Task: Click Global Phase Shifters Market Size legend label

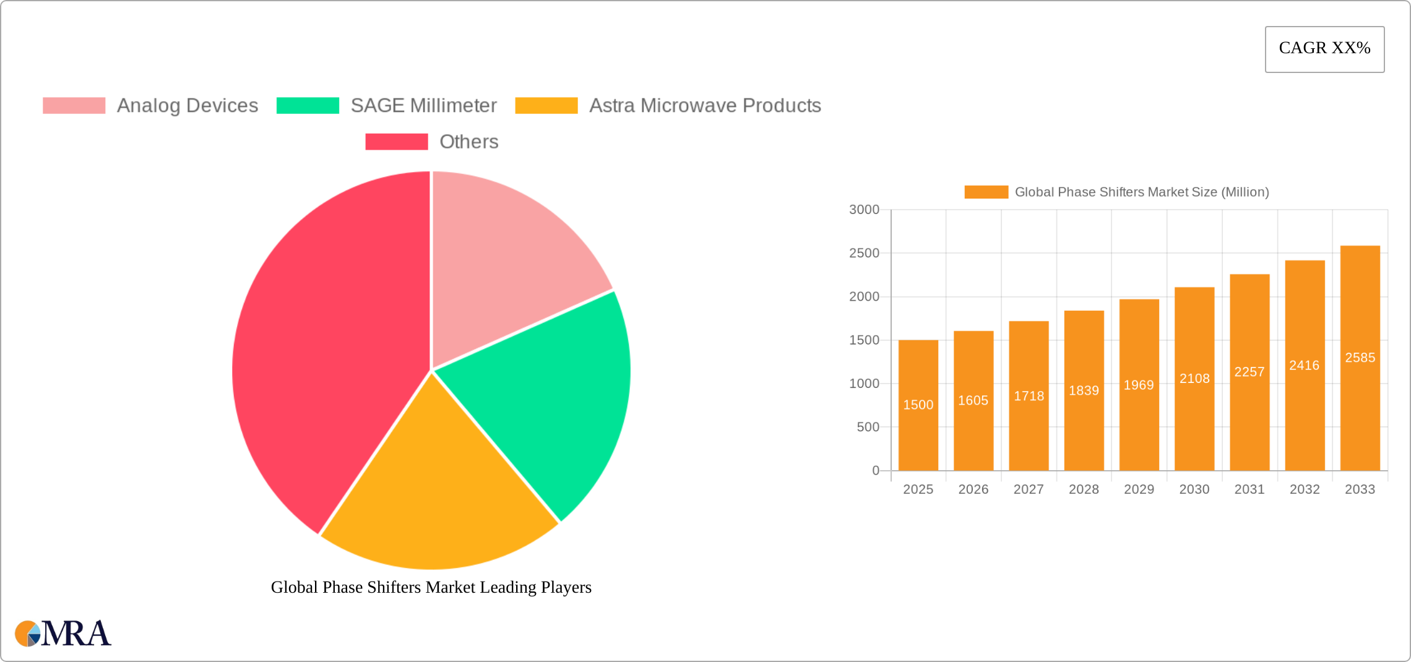Action: pyautogui.click(x=1142, y=192)
